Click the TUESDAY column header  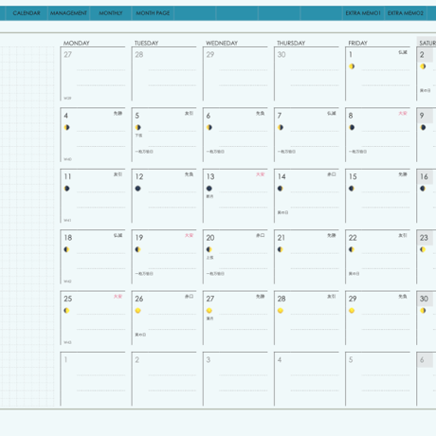pyautogui.click(x=147, y=43)
